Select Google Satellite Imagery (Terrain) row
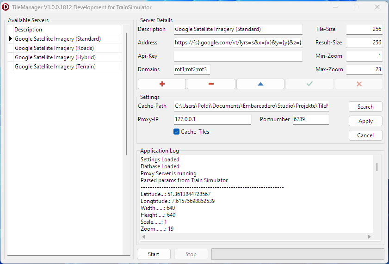Image resolution: width=389 pixels, height=264 pixels. coord(65,67)
